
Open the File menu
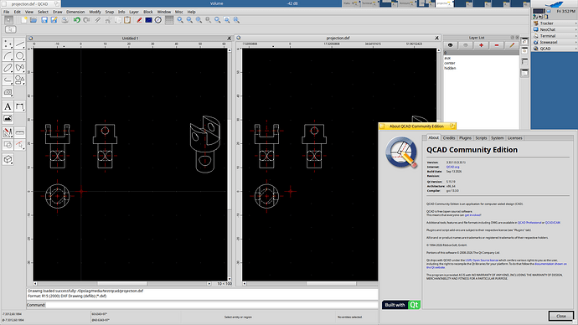pyautogui.click(x=6, y=12)
